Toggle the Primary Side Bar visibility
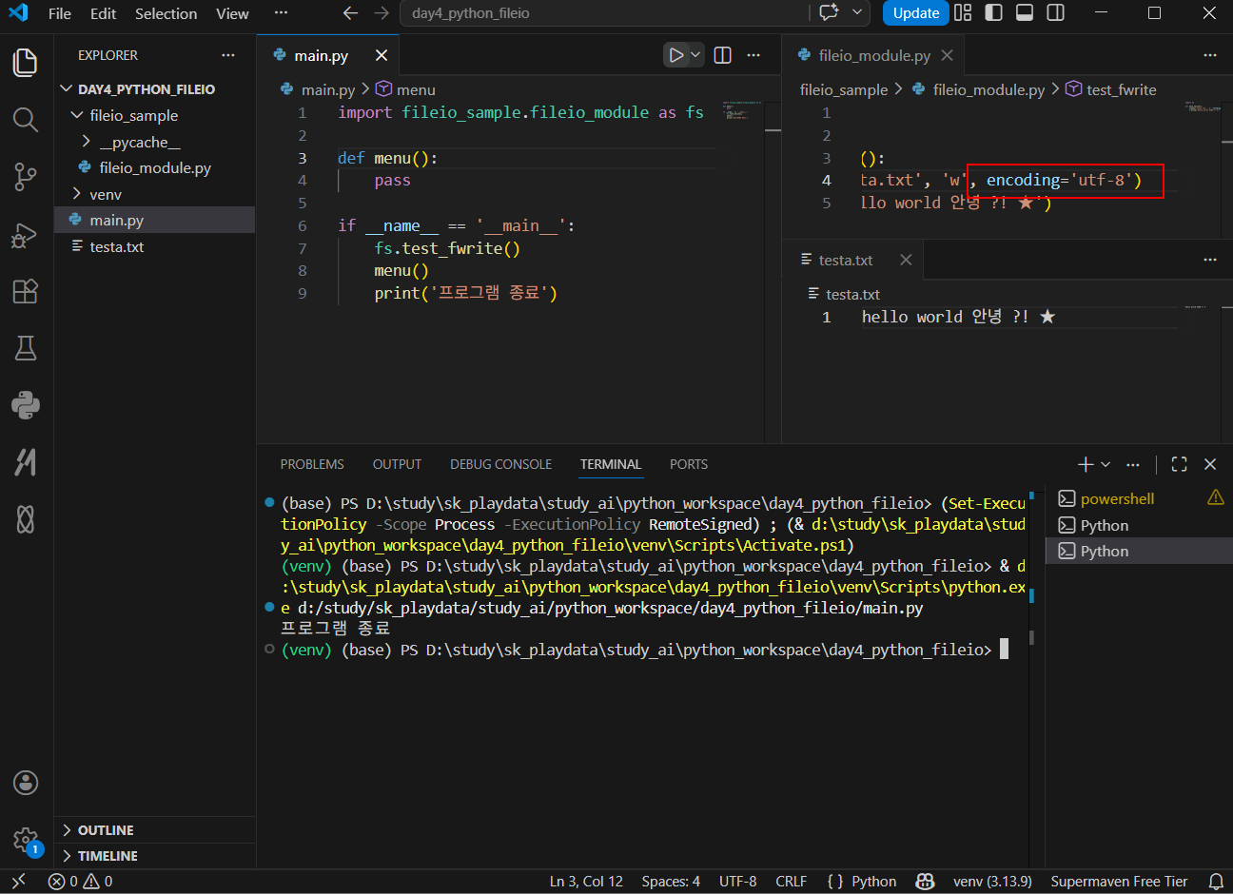 tap(993, 13)
